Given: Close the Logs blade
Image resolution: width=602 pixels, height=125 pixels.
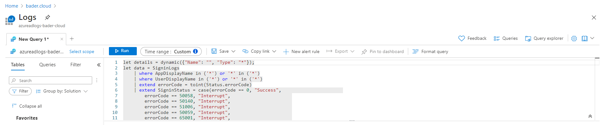Looking at the screenshot, I should point(594,18).
